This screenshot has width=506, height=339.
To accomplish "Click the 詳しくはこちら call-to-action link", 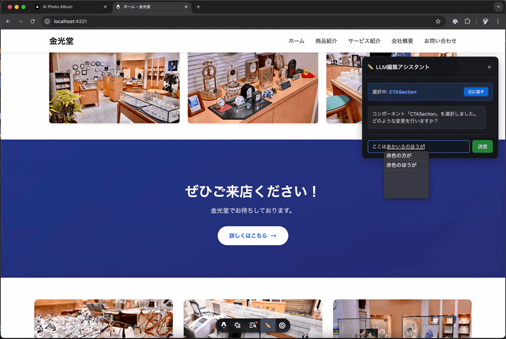I will coord(253,236).
